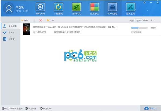161x111 pixels.
Task: Filter type by 全部
Action: pos(138,21)
